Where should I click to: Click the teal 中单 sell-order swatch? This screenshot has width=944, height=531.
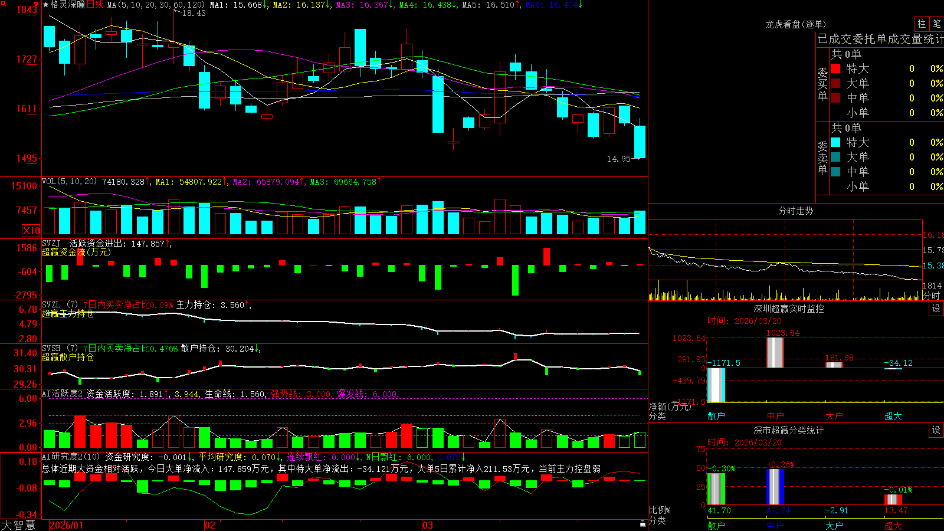click(x=835, y=172)
